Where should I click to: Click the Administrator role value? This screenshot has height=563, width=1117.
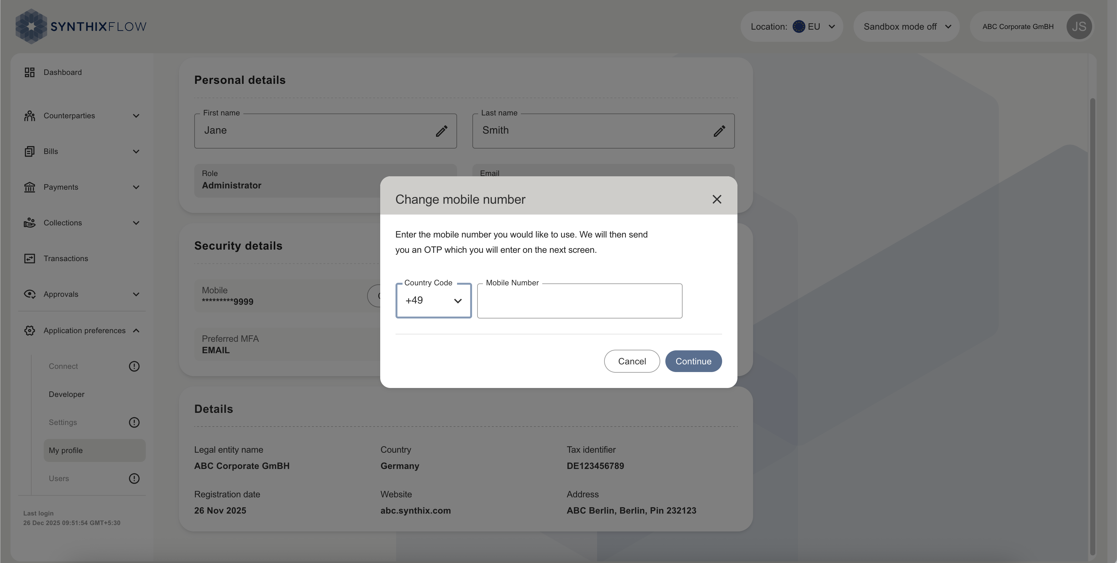click(232, 186)
